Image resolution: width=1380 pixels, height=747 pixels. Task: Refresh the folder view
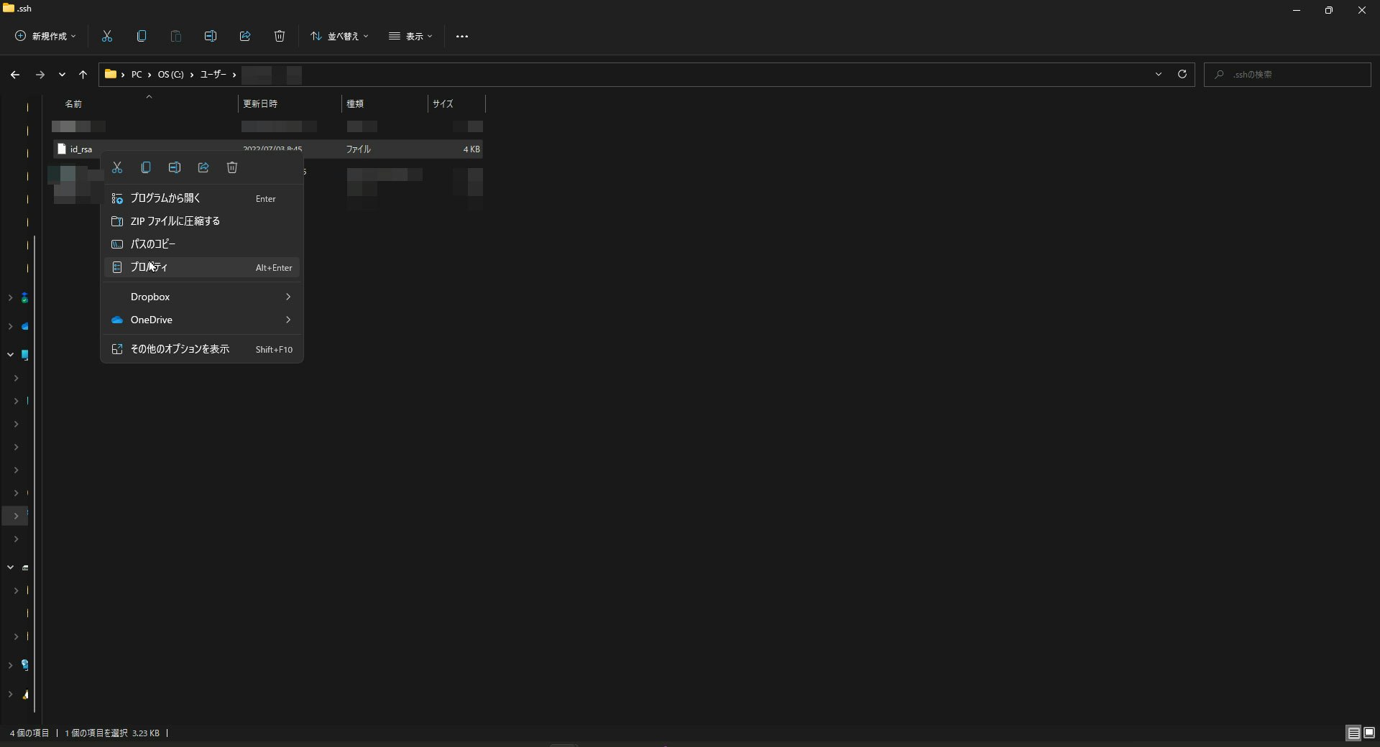click(1182, 74)
